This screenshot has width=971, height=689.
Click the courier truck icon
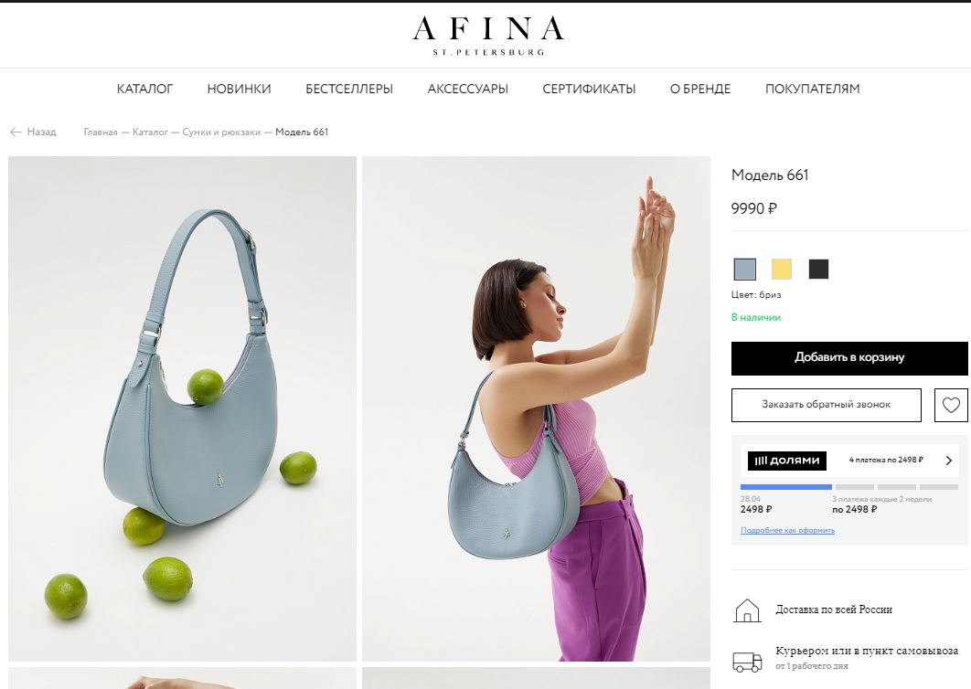[x=747, y=662]
